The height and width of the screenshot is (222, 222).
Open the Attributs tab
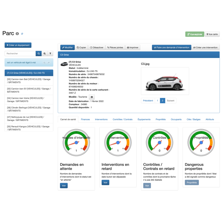210,120
